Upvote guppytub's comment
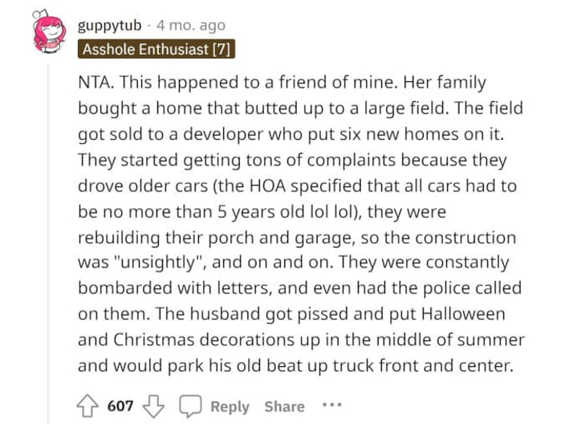Screen dimensions: 585x424 [87, 406]
